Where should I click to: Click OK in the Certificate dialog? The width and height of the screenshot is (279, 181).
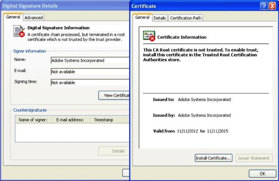[262, 173]
